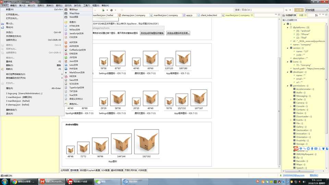Open the 工具(T) menu in menu bar
The image size is (329, 185).
pos(87,5)
